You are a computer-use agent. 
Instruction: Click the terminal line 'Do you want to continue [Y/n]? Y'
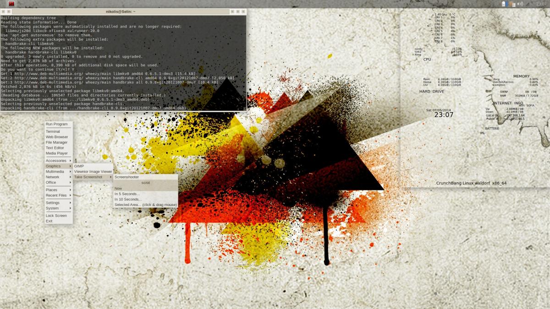37,69
